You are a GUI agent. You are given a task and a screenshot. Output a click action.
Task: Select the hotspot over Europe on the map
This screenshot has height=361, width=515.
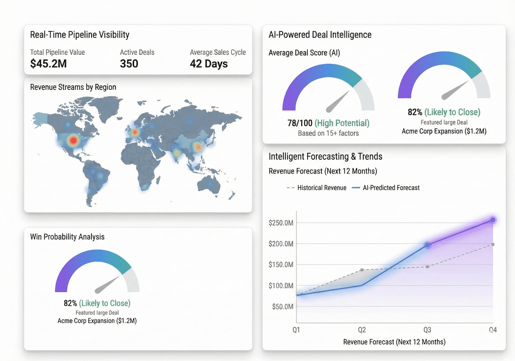click(x=135, y=132)
